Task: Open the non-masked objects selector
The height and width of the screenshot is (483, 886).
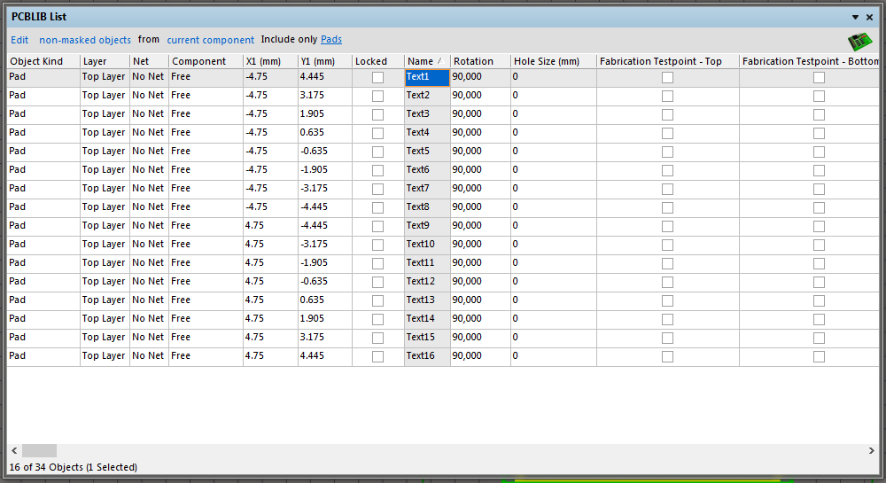Action: click(85, 40)
